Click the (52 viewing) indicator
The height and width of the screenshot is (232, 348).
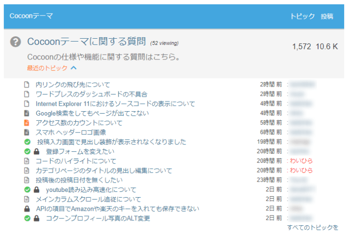click(x=164, y=43)
